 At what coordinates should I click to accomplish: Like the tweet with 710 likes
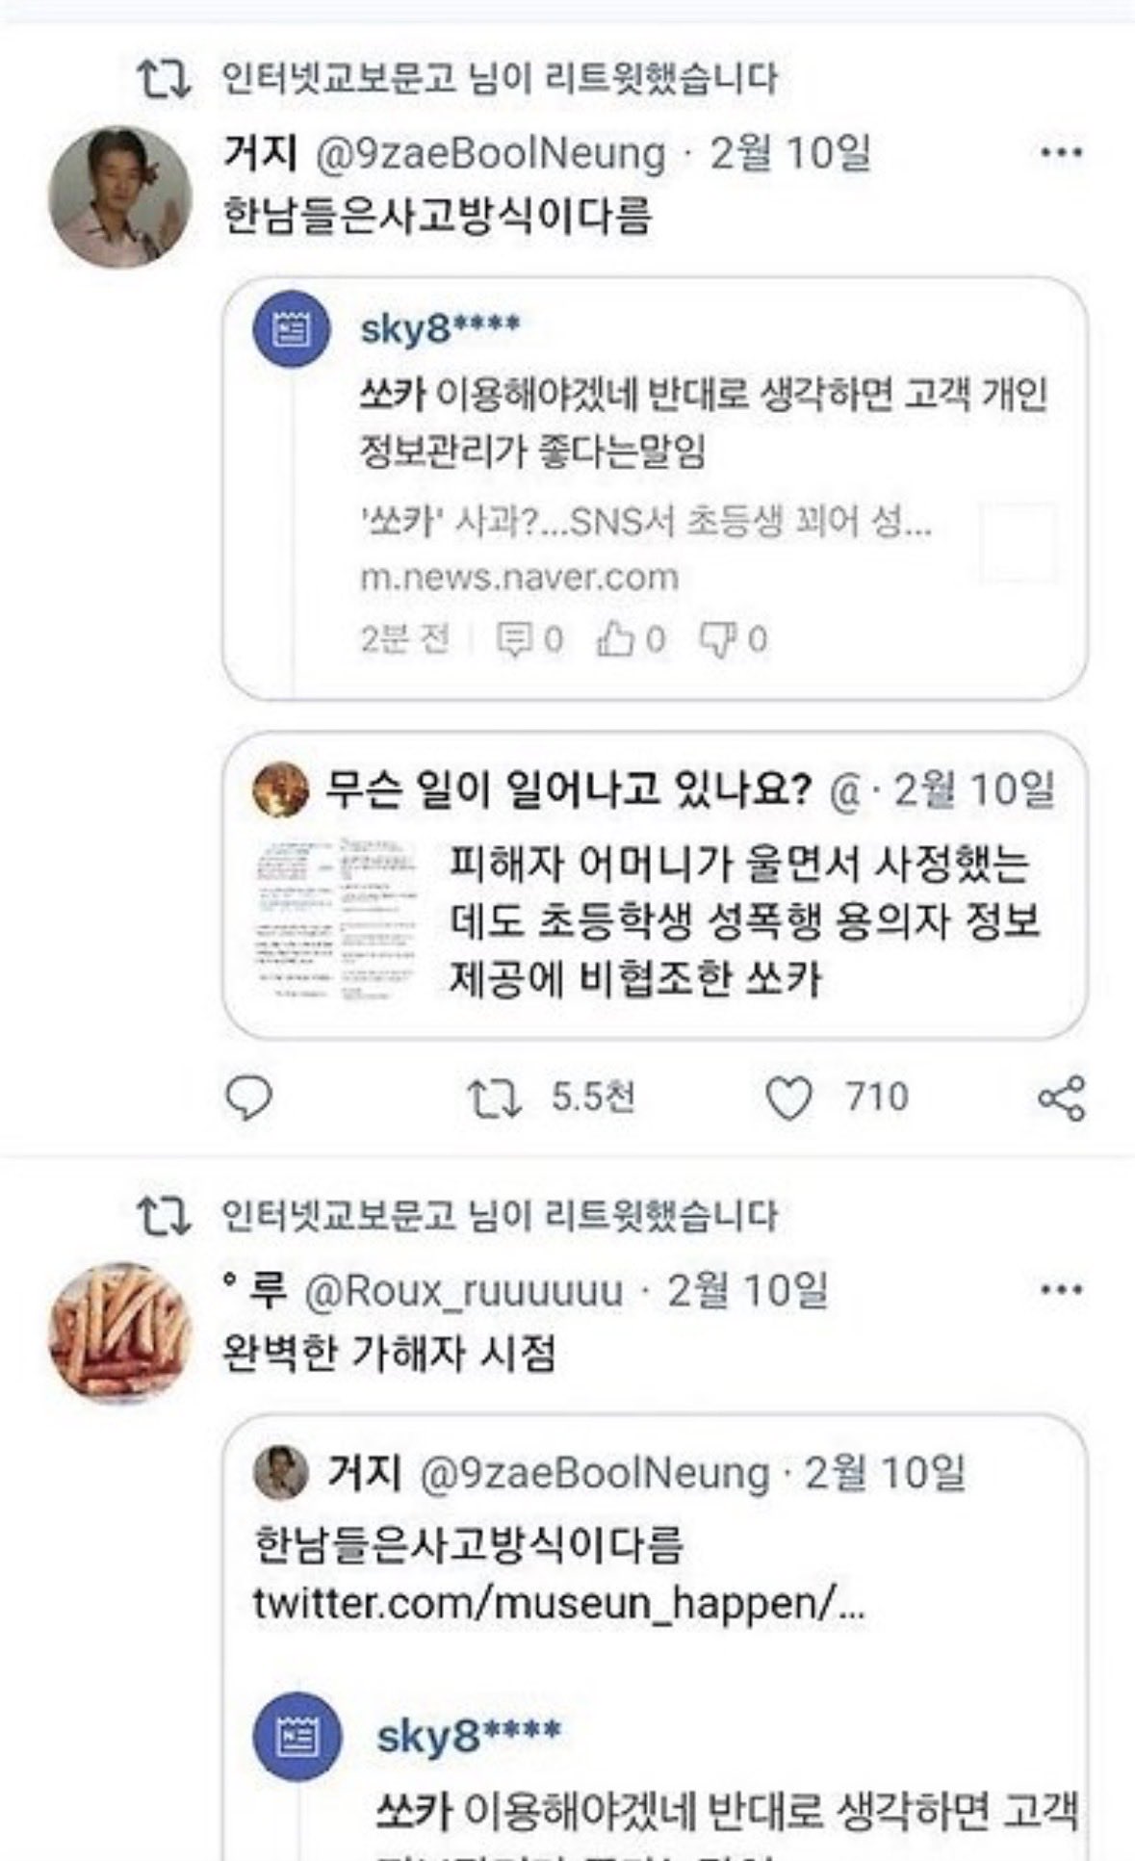[788, 1099]
